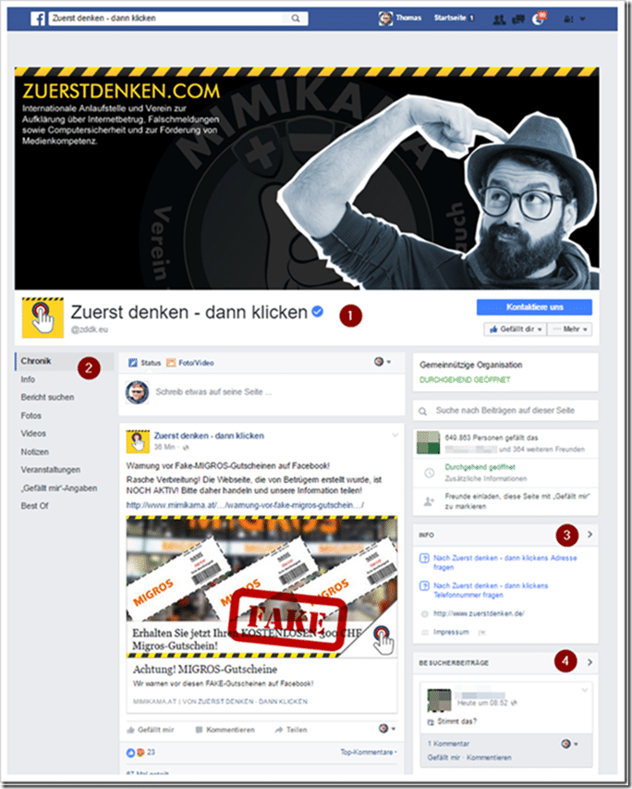Image resolution: width=632 pixels, height=789 pixels.
Task: Select Info in the left sidebar
Action: click(x=28, y=379)
